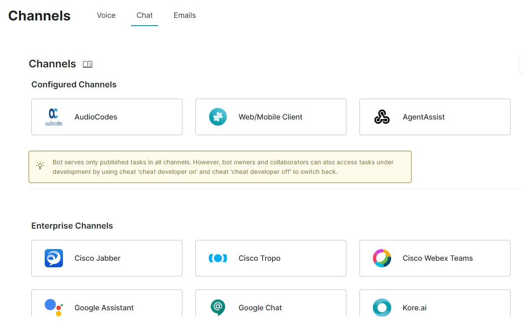Screen dimensions: 524x329
Task: Click the Cisco Webex Teams logo icon
Action: click(x=382, y=258)
